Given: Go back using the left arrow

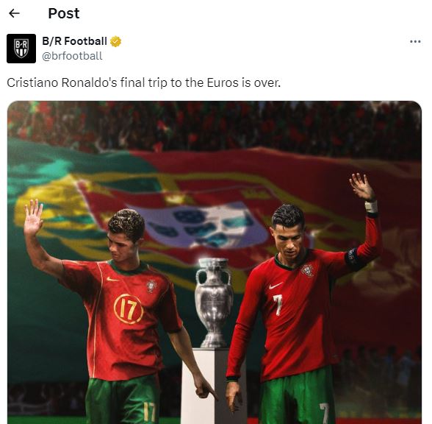Looking at the screenshot, I should tap(15, 13).
